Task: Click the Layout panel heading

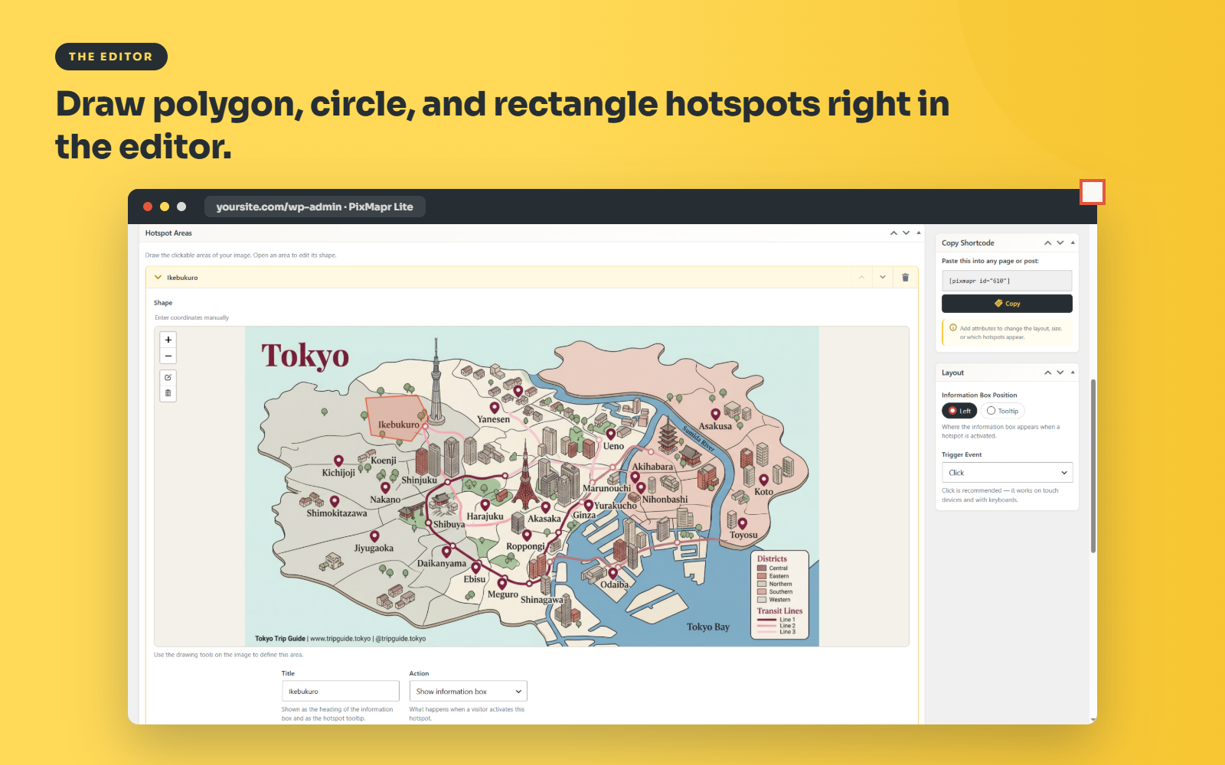Action: coord(952,373)
